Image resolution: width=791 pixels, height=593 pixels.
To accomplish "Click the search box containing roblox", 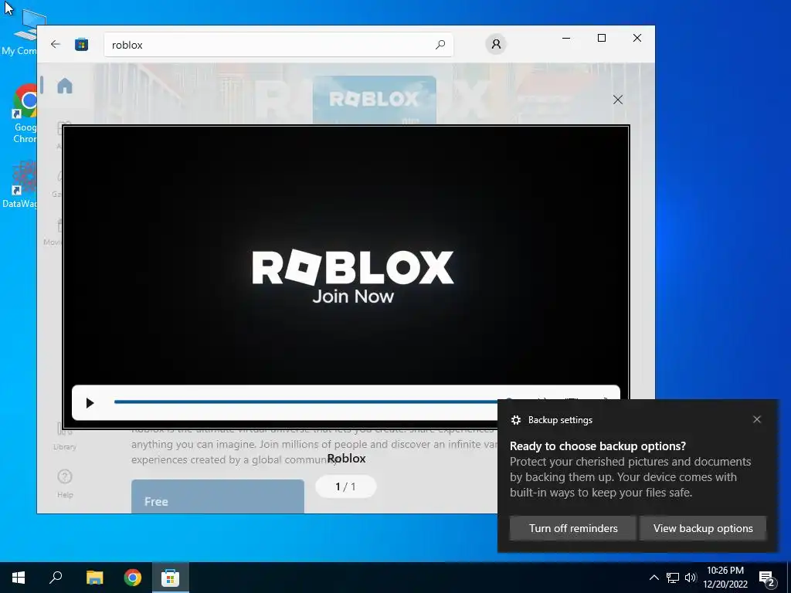I will [278, 44].
